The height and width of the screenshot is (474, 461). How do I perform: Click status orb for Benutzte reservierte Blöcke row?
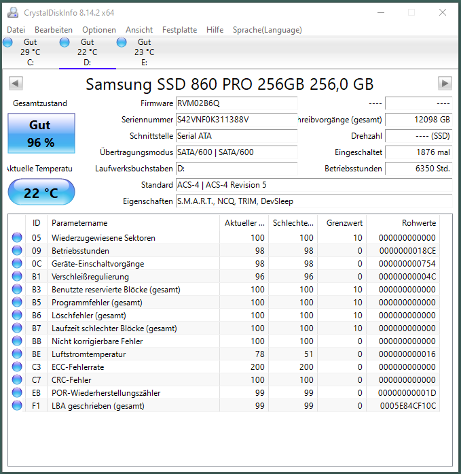click(17, 289)
